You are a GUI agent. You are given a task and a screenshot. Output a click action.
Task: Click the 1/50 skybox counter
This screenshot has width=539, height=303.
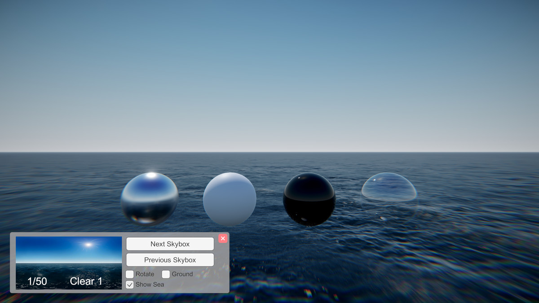pyautogui.click(x=37, y=281)
